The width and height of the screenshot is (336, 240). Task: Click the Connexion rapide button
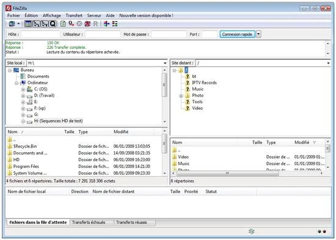[237, 34]
